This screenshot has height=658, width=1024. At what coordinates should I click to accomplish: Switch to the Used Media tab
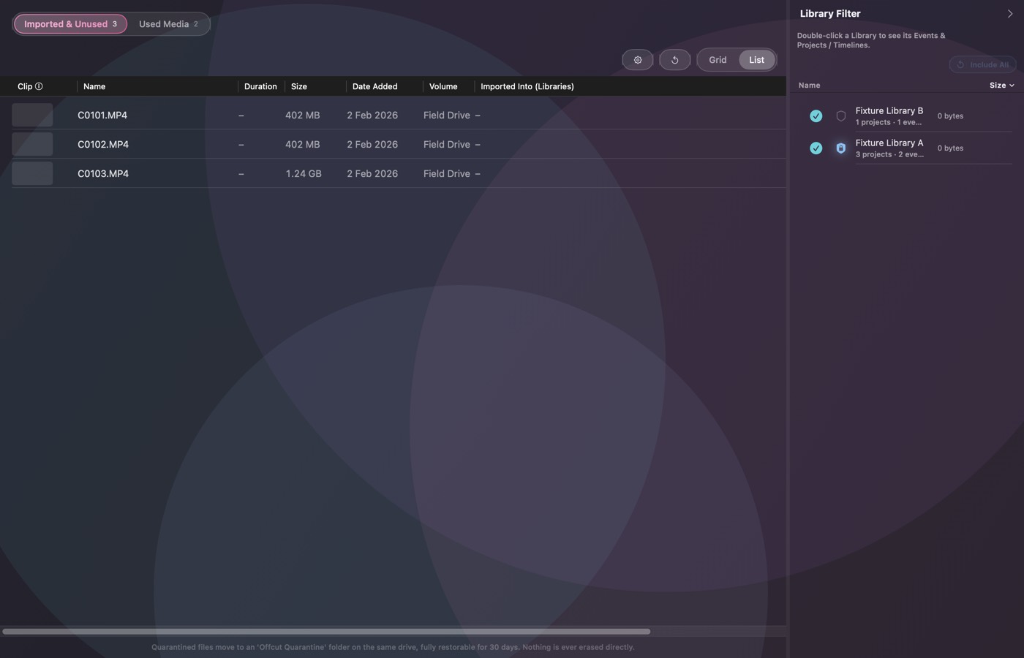click(x=168, y=24)
